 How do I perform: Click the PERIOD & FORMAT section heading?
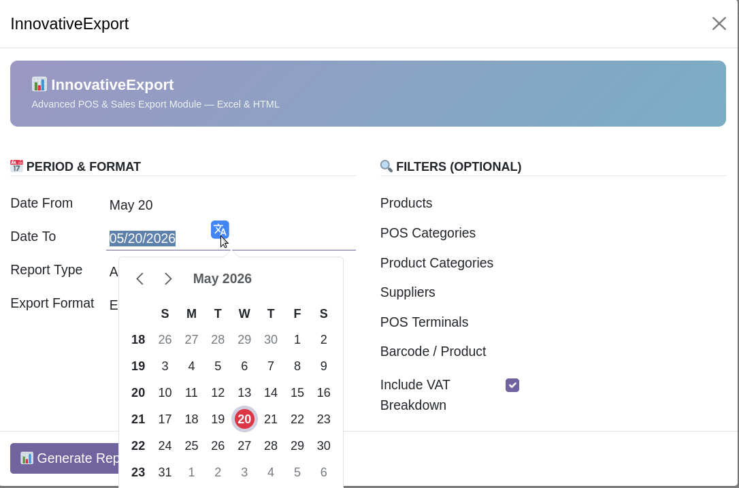click(x=84, y=167)
